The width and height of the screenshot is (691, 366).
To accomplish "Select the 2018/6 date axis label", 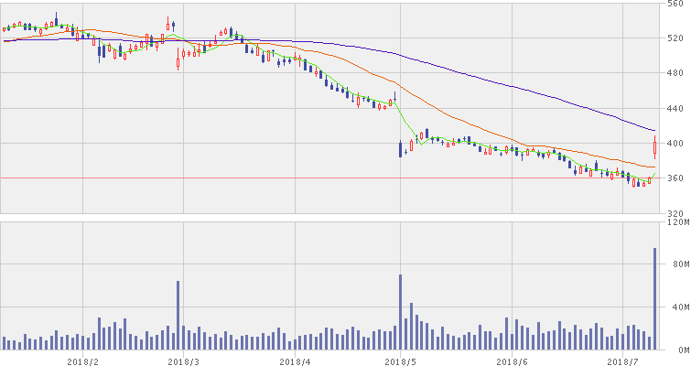I will click(508, 361).
